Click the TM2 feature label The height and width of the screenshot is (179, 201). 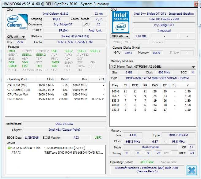point(54,66)
